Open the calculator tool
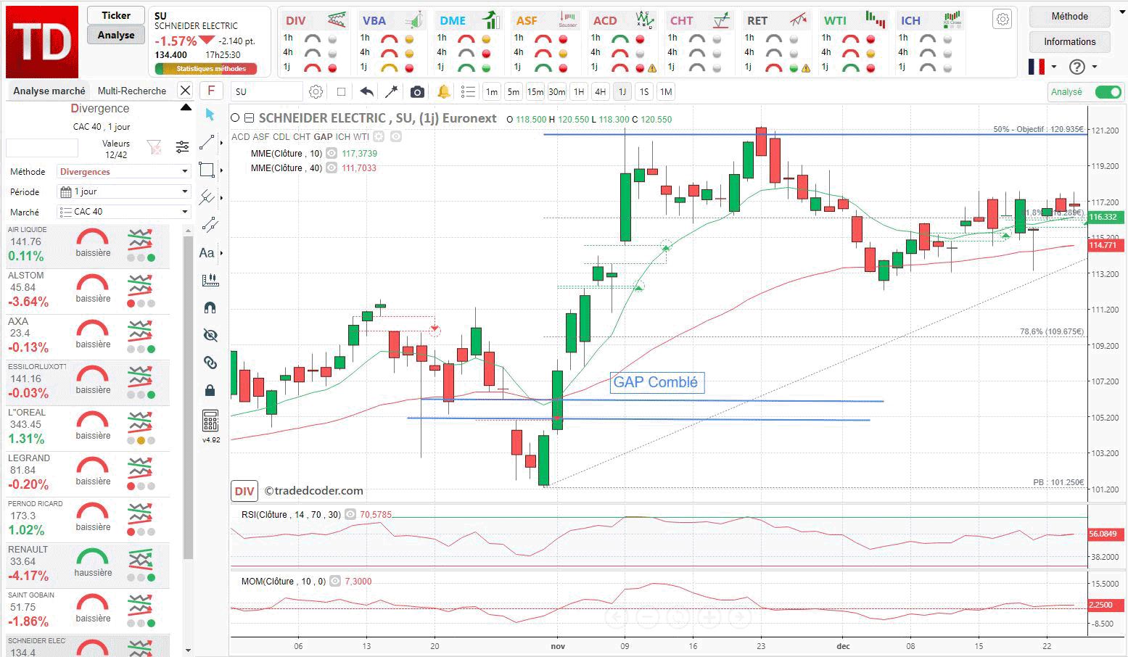Image resolution: width=1128 pixels, height=657 pixels. click(x=210, y=421)
